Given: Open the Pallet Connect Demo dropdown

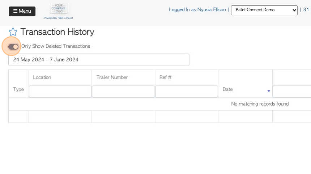Looking at the screenshot, I should [264, 10].
